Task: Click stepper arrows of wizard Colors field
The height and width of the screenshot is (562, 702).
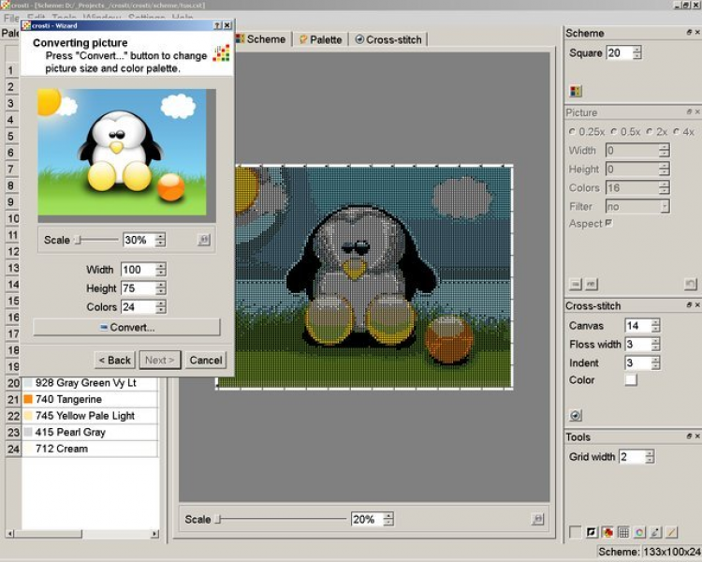Action: pos(161,307)
